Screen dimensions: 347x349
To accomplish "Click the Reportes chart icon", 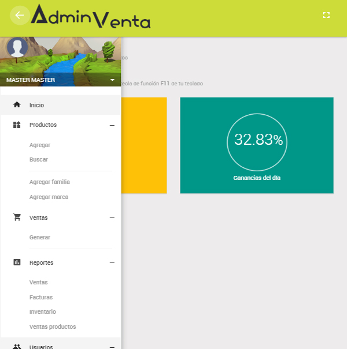I will [x=17, y=262].
